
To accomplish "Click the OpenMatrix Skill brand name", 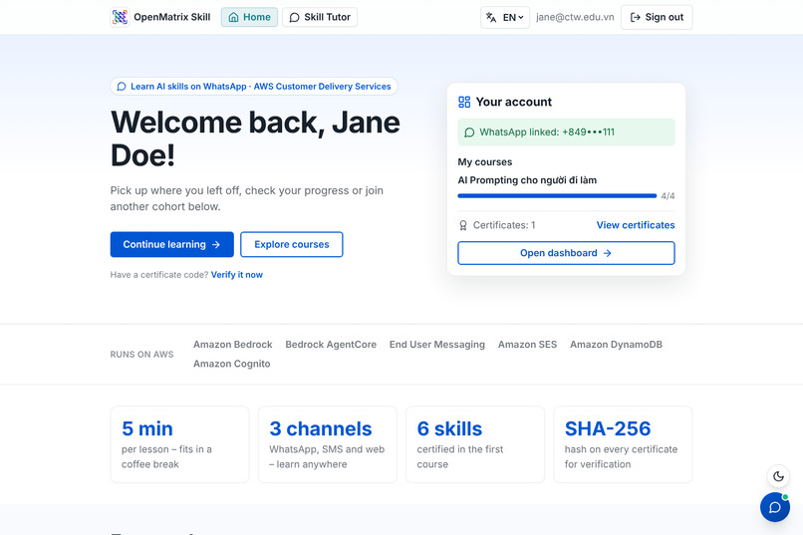I will tap(172, 17).
